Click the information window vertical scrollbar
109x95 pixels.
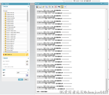click(106, 50)
